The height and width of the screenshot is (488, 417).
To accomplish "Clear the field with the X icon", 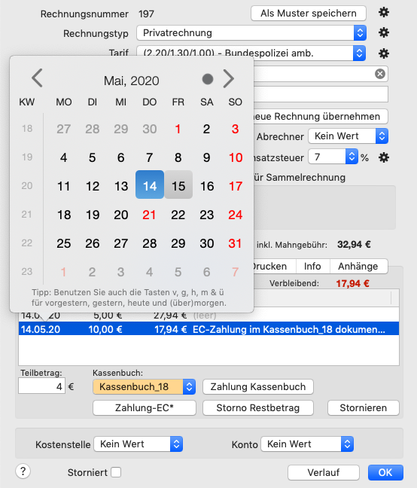I will pos(379,74).
